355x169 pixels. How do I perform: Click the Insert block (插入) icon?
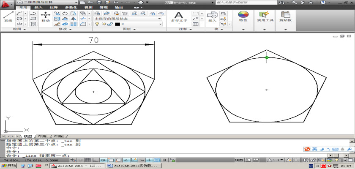point(212,16)
